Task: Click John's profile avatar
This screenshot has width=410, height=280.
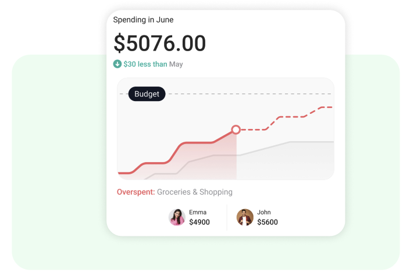Action: coord(245,217)
